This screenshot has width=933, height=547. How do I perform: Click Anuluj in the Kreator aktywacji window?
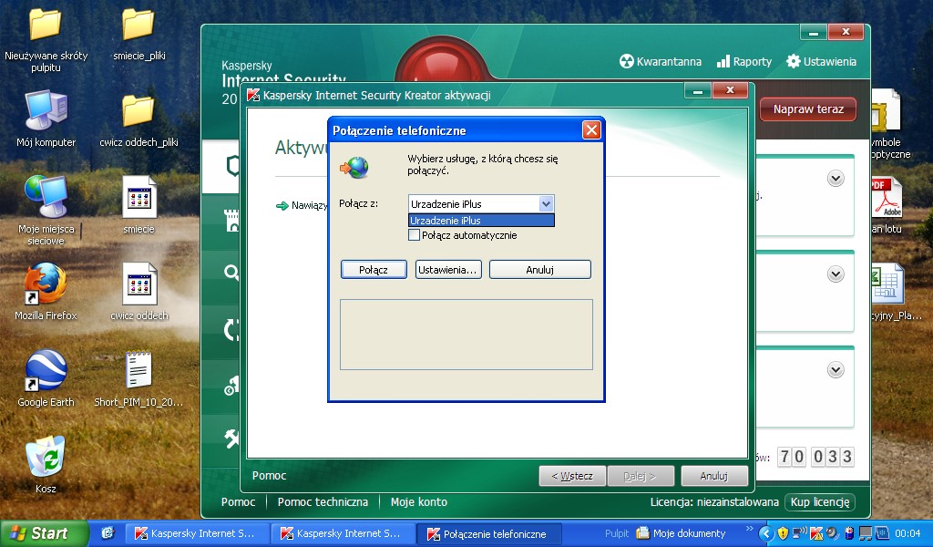click(714, 476)
